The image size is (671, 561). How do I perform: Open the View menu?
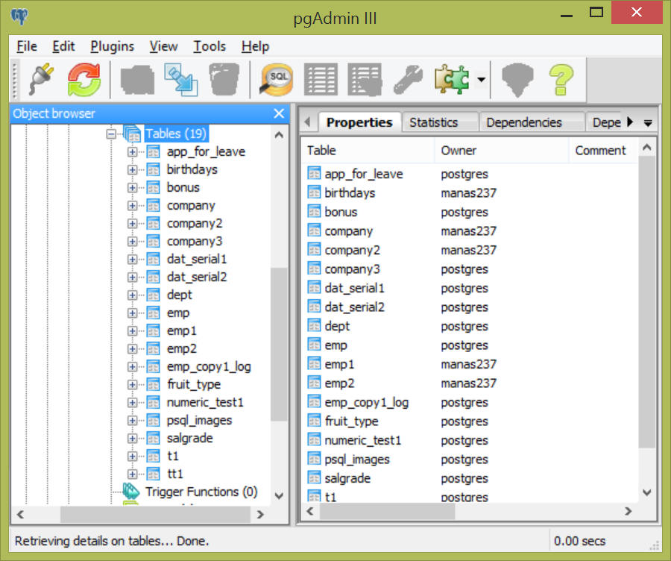pos(163,46)
